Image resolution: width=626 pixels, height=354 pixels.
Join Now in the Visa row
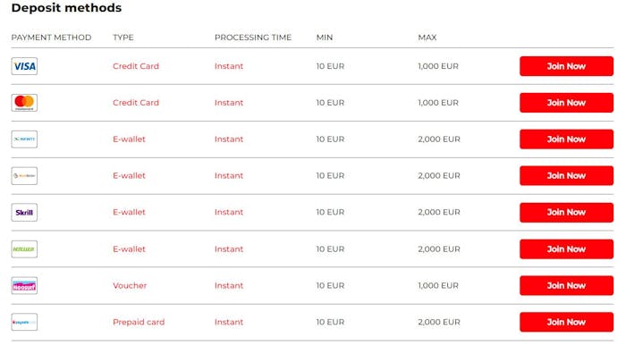pyautogui.click(x=566, y=66)
